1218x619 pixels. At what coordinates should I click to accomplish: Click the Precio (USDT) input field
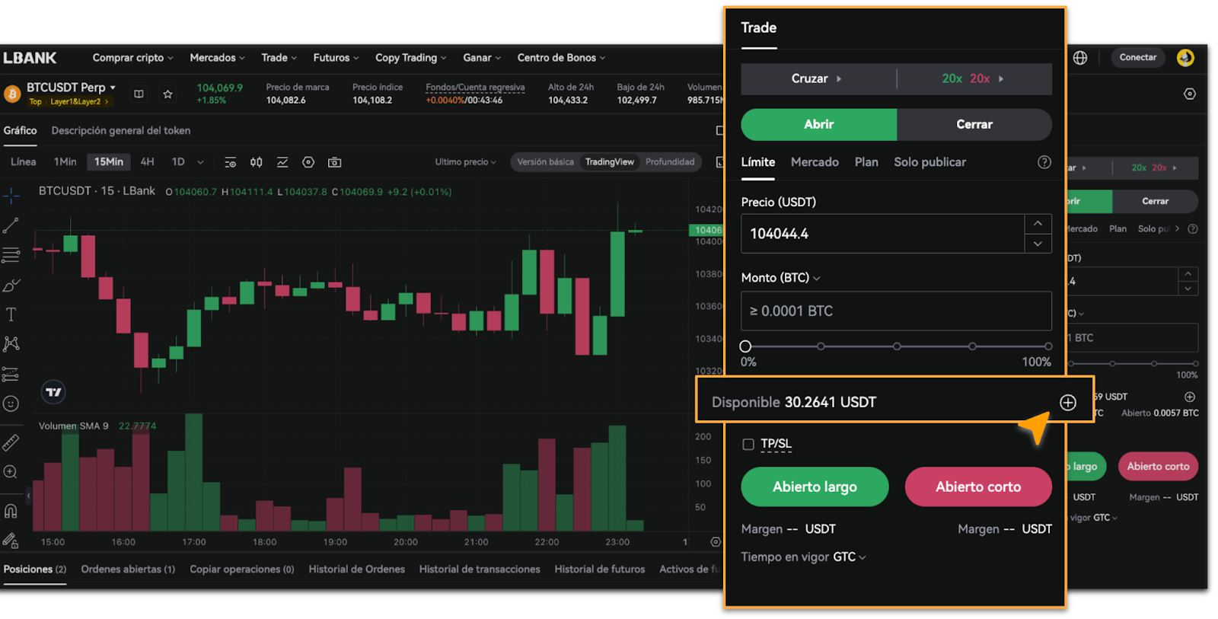pos(882,234)
